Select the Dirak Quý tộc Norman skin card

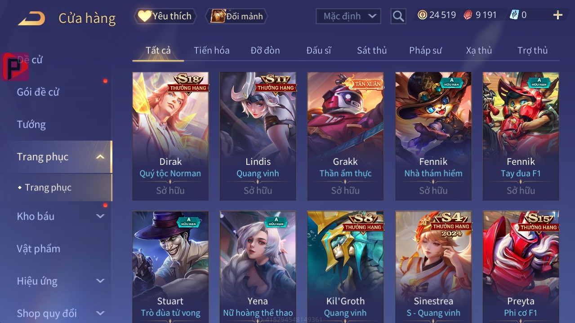click(170, 136)
